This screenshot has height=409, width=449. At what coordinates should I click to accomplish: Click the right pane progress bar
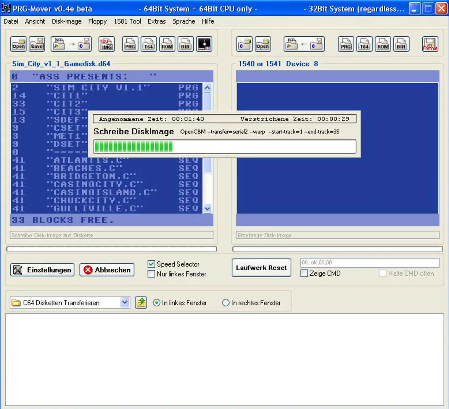click(338, 249)
